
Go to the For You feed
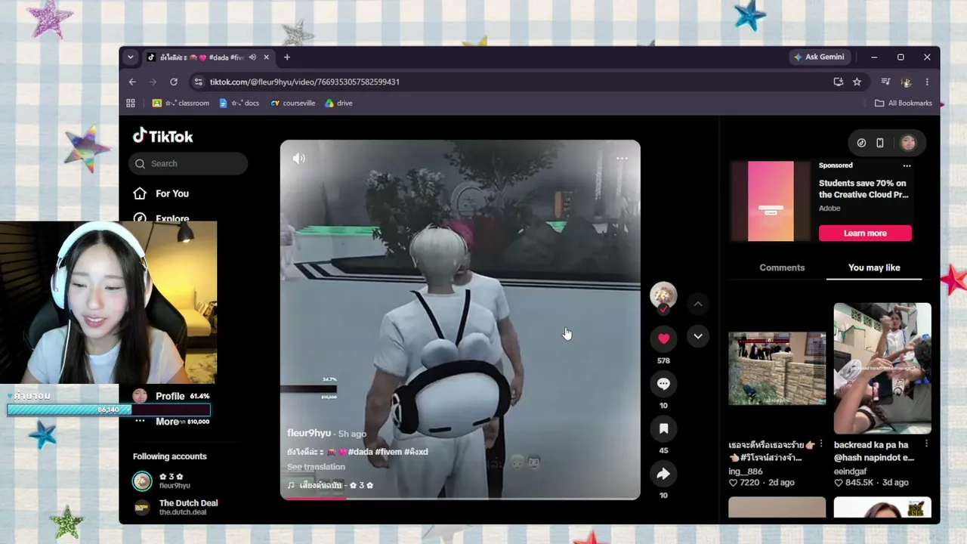tap(161, 193)
